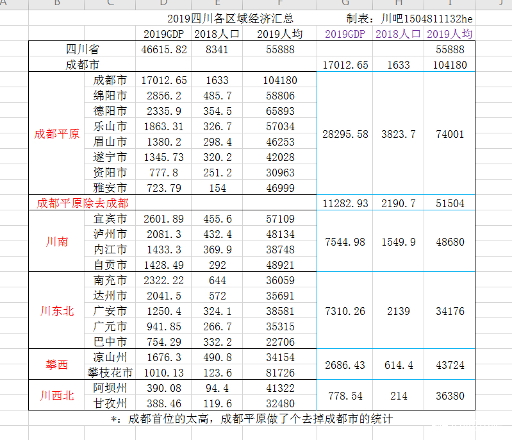Click the 甘孜州 cell
Image resolution: width=512 pixels, height=440 pixels.
pyautogui.click(x=110, y=403)
